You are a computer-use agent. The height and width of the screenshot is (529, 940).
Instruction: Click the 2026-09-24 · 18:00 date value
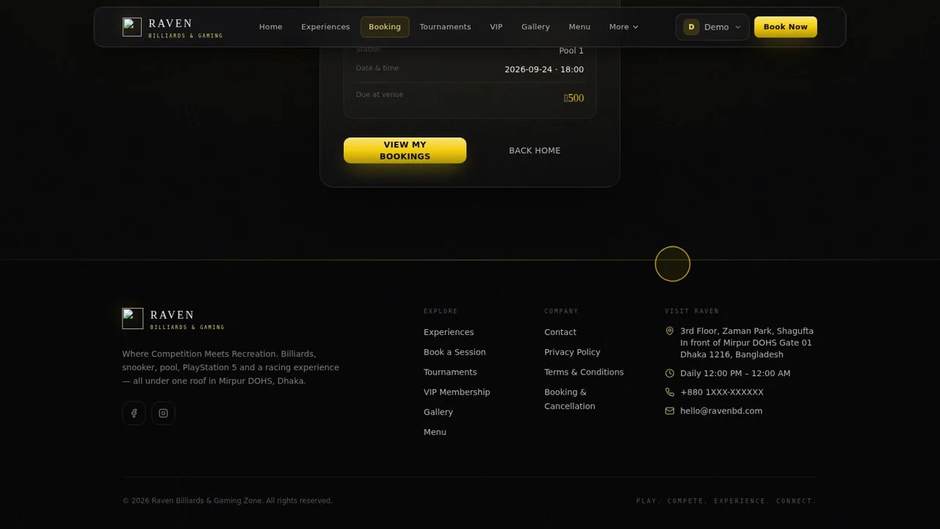pos(544,70)
